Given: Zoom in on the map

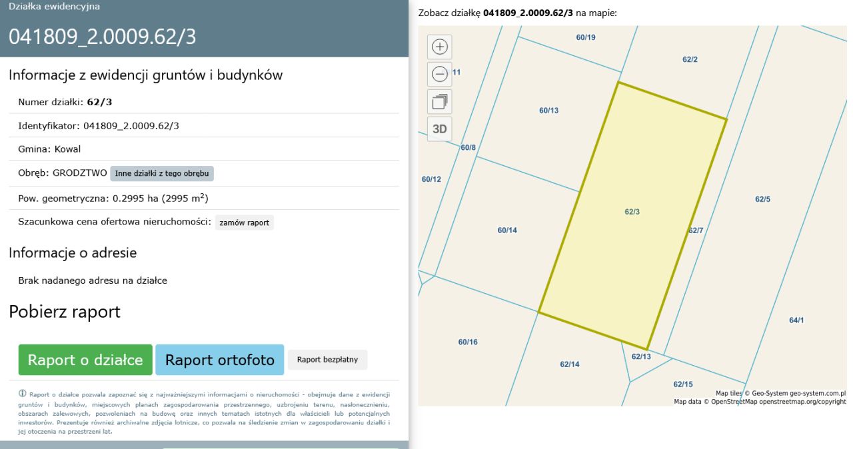Looking at the screenshot, I should tap(440, 47).
